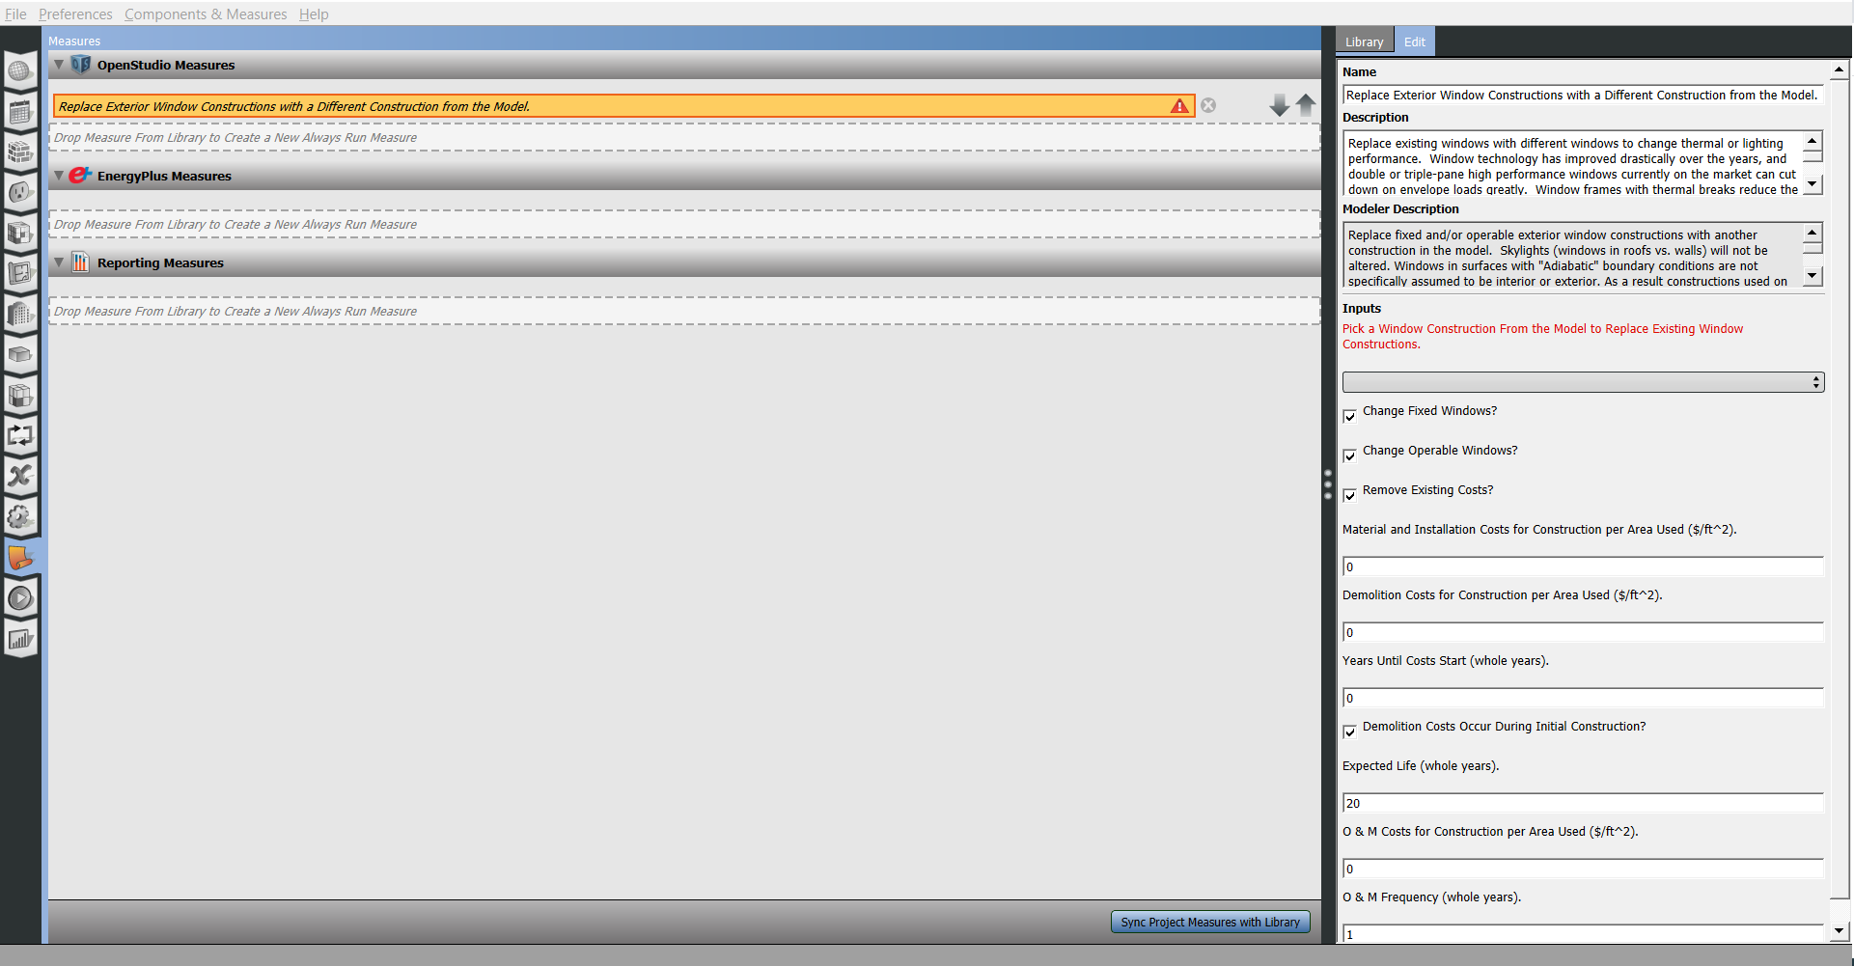Collapse the EnergyPlus Measures section

click(x=60, y=176)
